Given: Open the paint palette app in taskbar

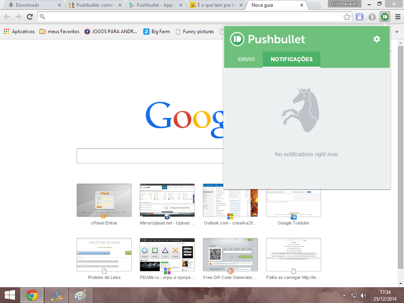Looking at the screenshot, I should point(80,295).
